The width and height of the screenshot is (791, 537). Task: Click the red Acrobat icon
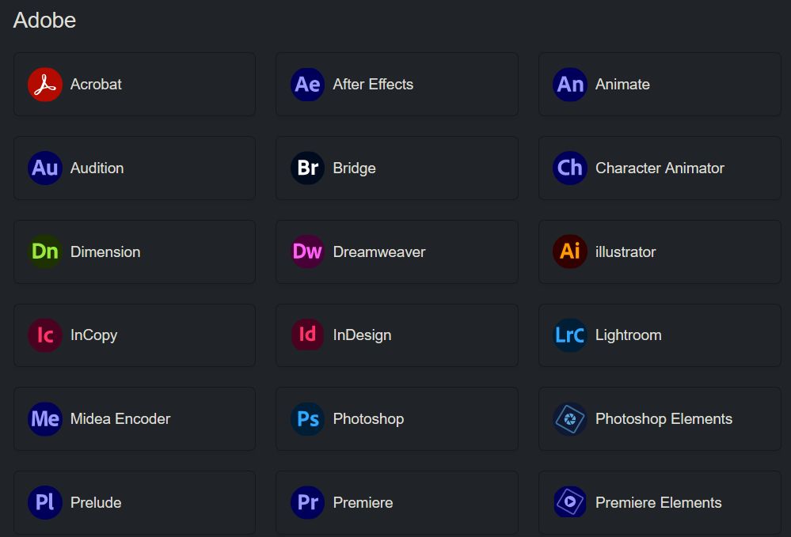click(44, 85)
